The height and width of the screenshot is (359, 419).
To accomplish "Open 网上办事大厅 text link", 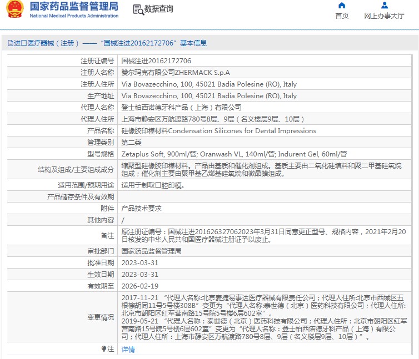I will tap(384, 16).
